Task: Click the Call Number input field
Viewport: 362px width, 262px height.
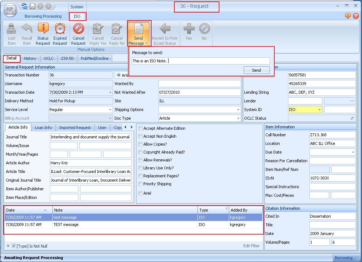Action: tap(332, 135)
